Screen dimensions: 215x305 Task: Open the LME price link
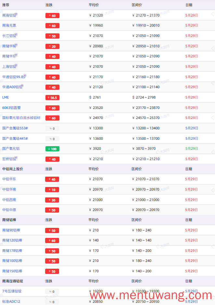point(6,97)
